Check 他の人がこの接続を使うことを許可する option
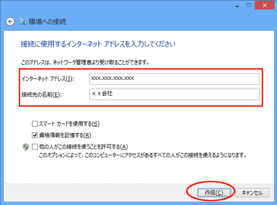277x205 pixels. tap(35, 147)
